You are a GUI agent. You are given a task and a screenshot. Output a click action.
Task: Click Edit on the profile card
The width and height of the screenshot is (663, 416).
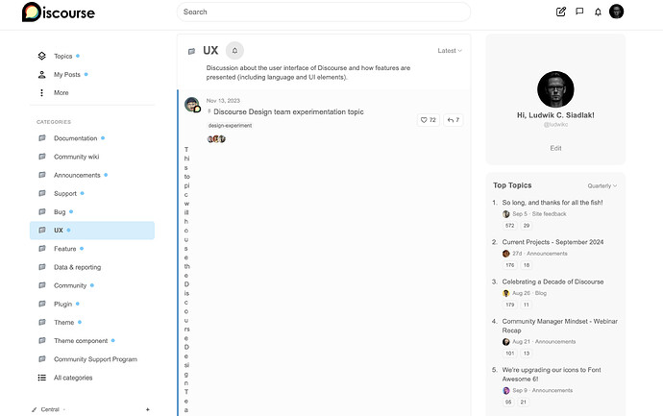555,148
